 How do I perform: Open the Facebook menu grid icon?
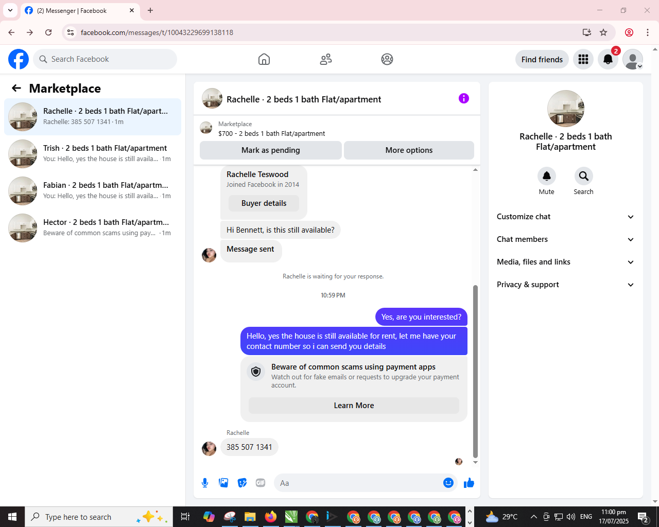pyautogui.click(x=583, y=59)
